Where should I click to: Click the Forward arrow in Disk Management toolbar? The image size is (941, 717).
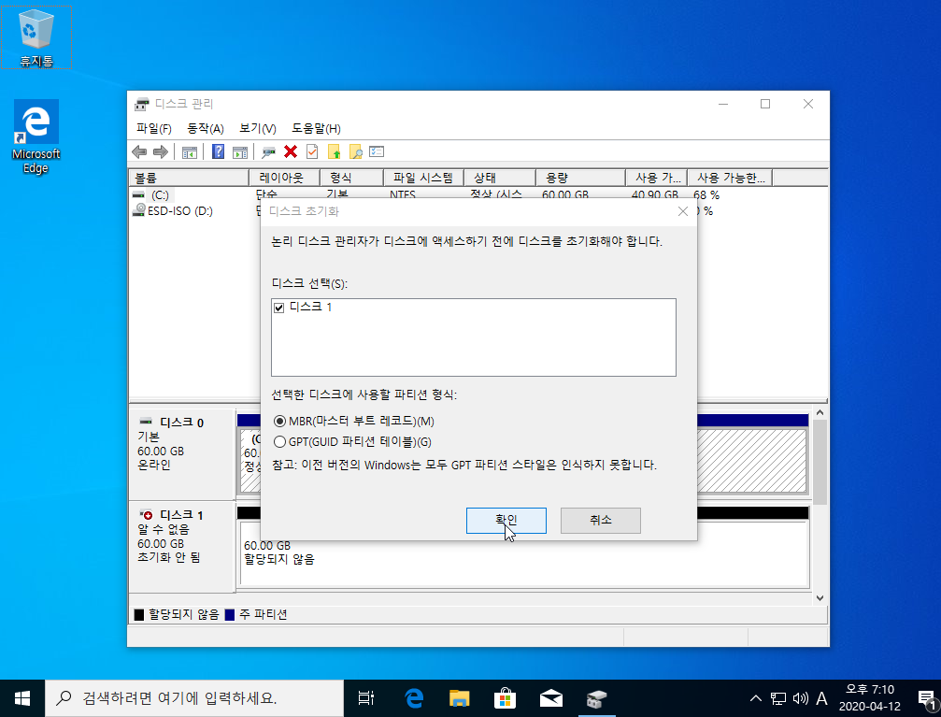click(160, 152)
